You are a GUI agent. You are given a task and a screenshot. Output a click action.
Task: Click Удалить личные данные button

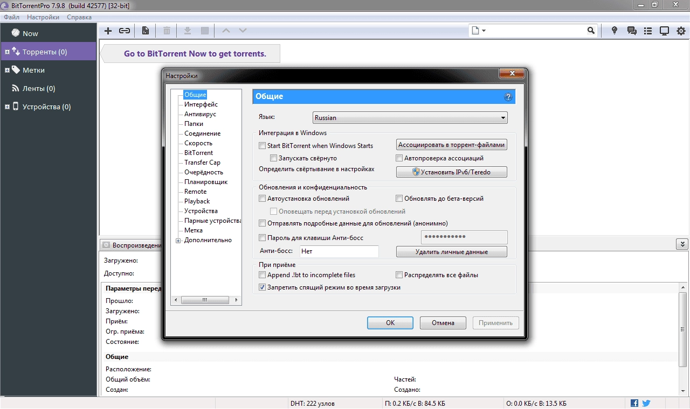[x=452, y=252]
